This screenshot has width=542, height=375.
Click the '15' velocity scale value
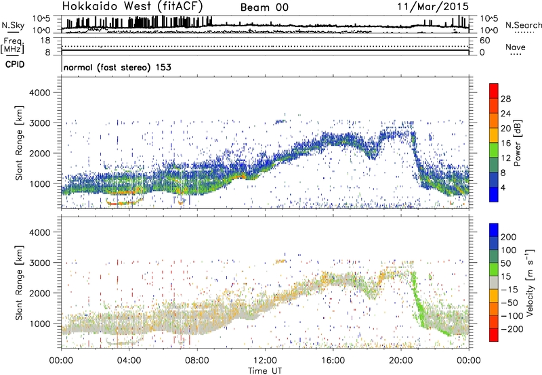[506, 277]
